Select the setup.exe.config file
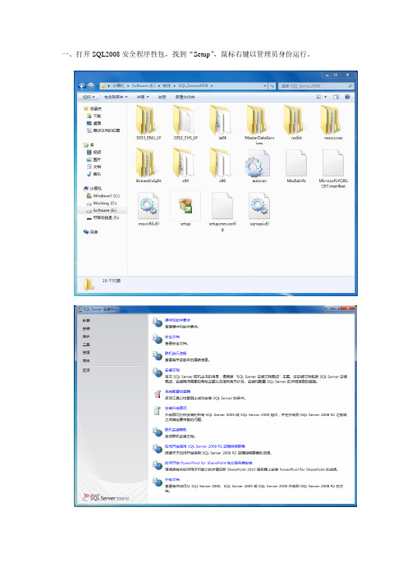 click(x=222, y=211)
